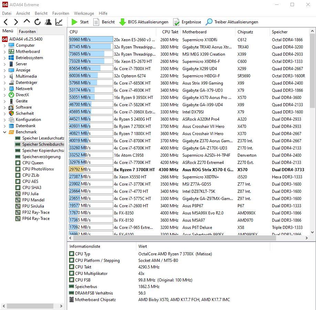Viewport: 316px width, 310px height.
Task: Open the line graph icon in the toolbar
Action: (x=59, y=22)
